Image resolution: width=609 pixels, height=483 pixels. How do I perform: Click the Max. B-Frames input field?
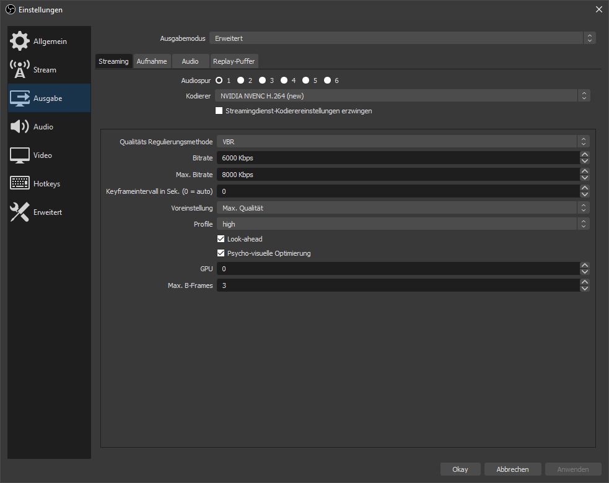[398, 285]
